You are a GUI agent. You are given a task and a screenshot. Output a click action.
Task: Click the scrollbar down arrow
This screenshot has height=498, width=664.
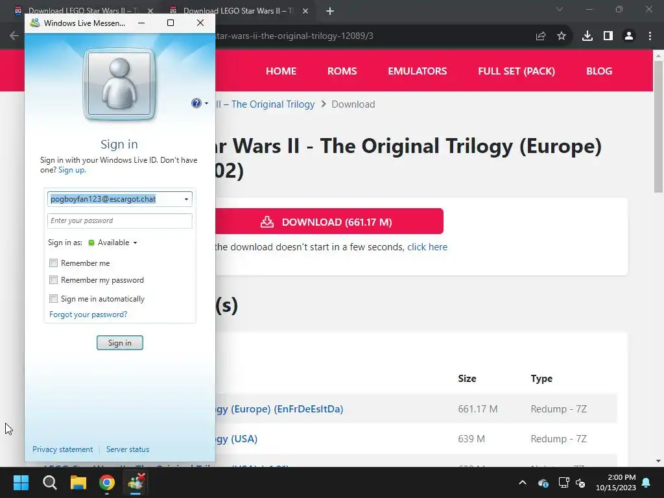658,461
